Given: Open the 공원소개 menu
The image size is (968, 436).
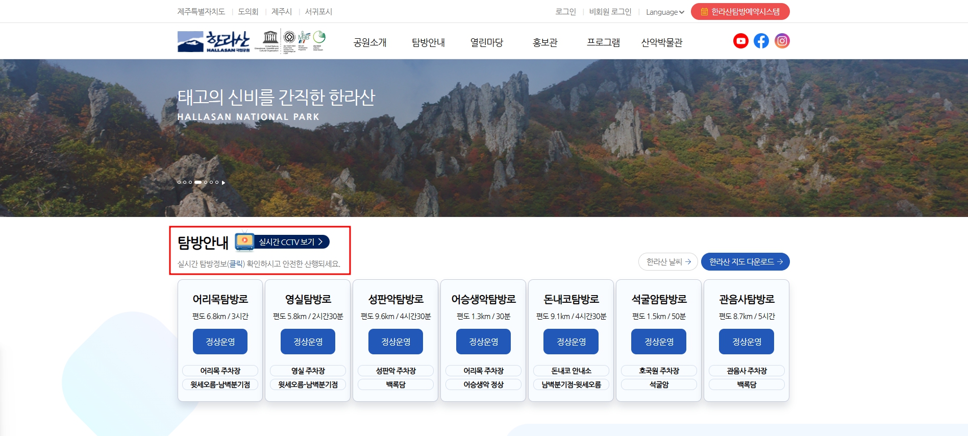Looking at the screenshot, I should click(370, 42).
